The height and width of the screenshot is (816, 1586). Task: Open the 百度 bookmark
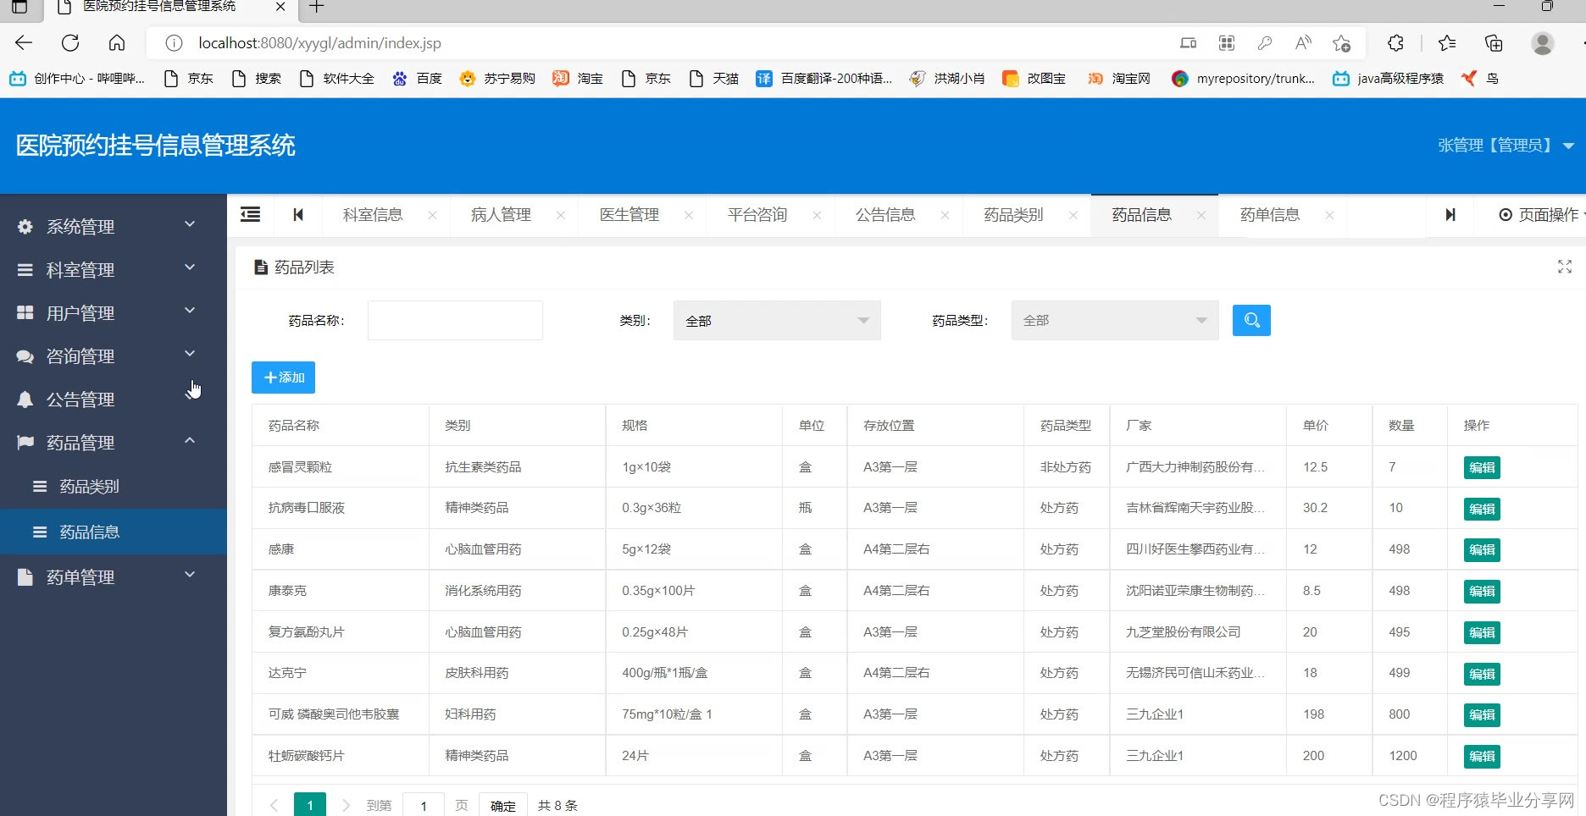pyautogui.click(x=417, y=79)
